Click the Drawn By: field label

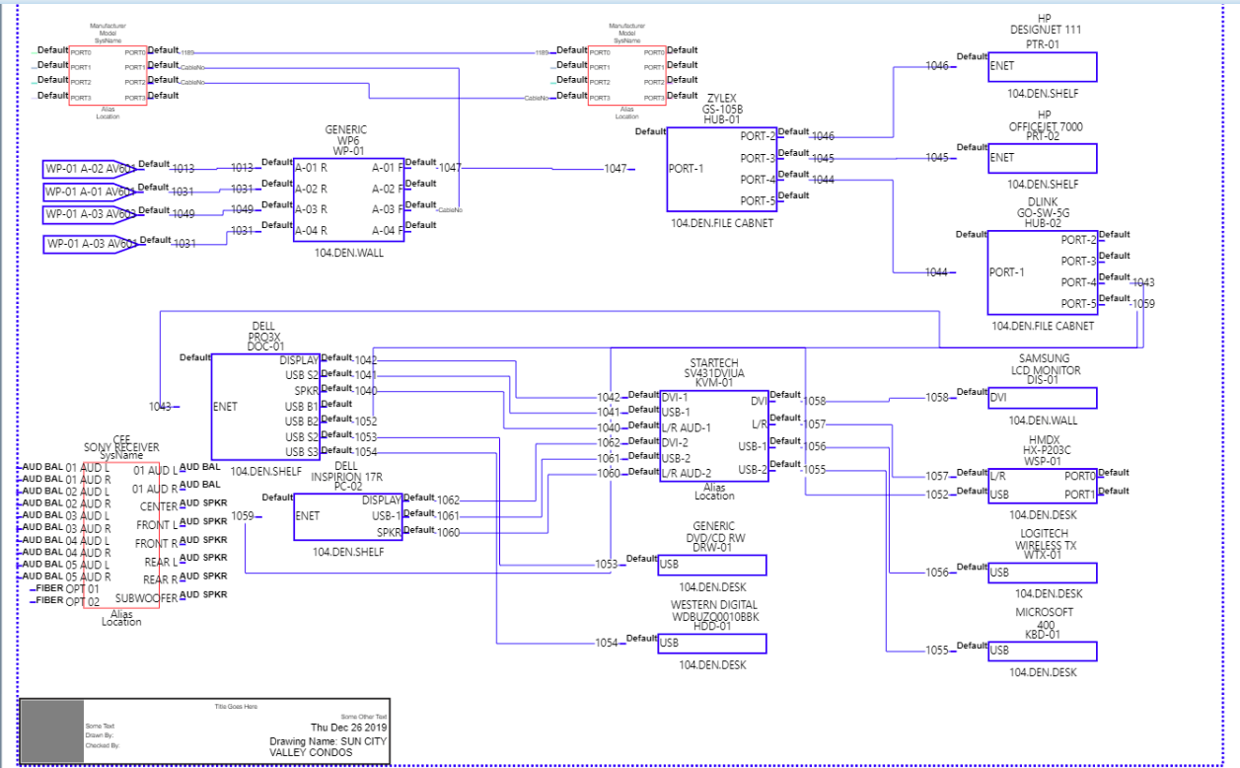(x=99, y=735)
